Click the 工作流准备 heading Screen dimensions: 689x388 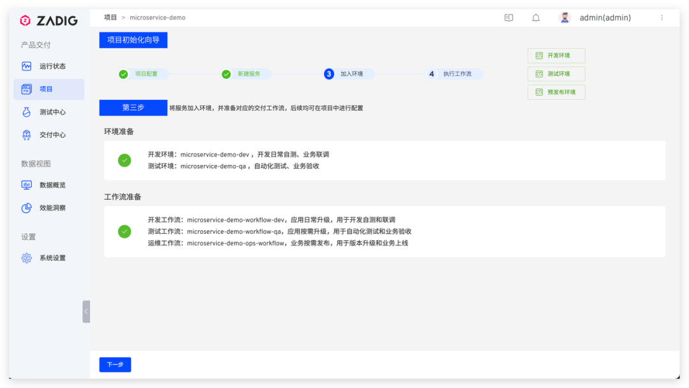[x=122, y=197]
